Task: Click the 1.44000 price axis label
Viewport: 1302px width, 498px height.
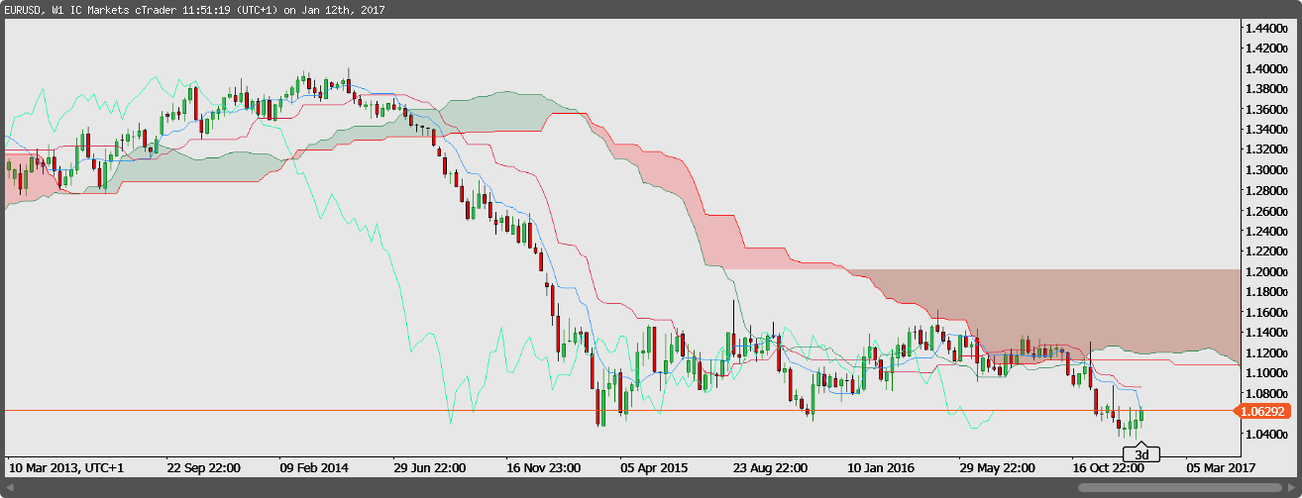Action: (1268, 29)
